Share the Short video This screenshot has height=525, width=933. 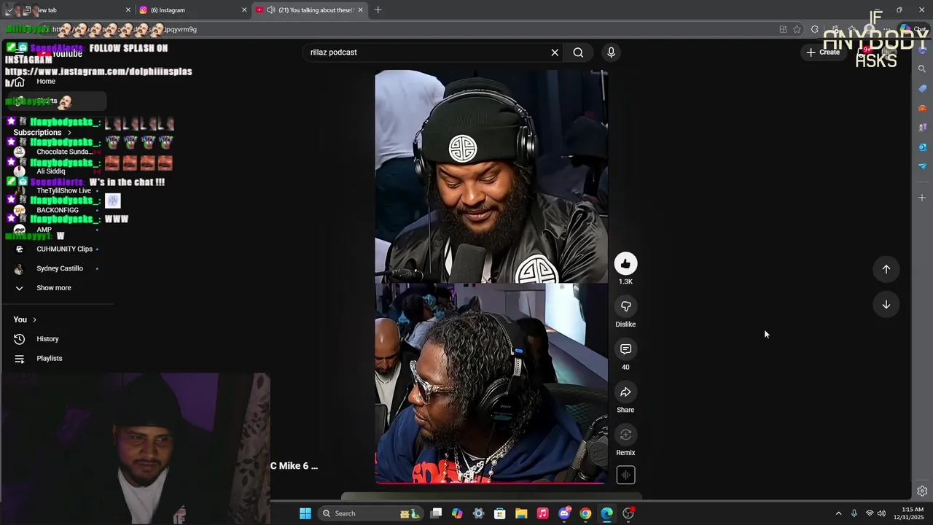(625, 392)
